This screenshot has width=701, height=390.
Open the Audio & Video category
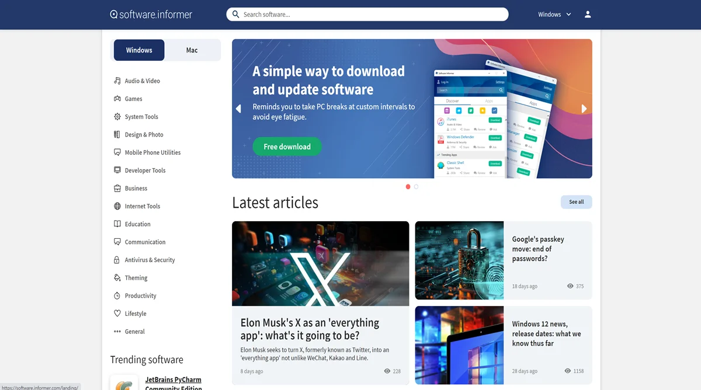143,81
